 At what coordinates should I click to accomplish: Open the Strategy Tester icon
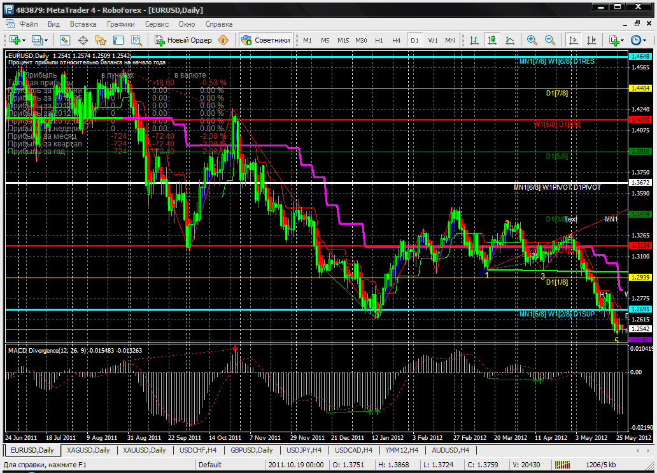coord(137,40)
